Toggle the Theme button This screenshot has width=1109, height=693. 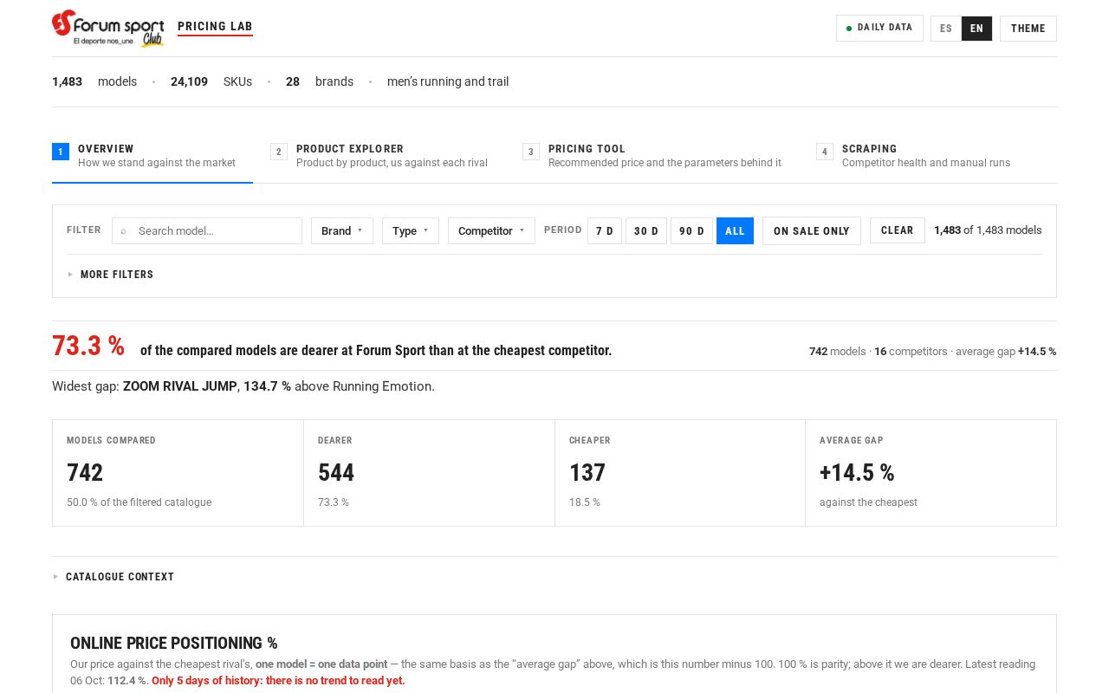point(1028,29)
